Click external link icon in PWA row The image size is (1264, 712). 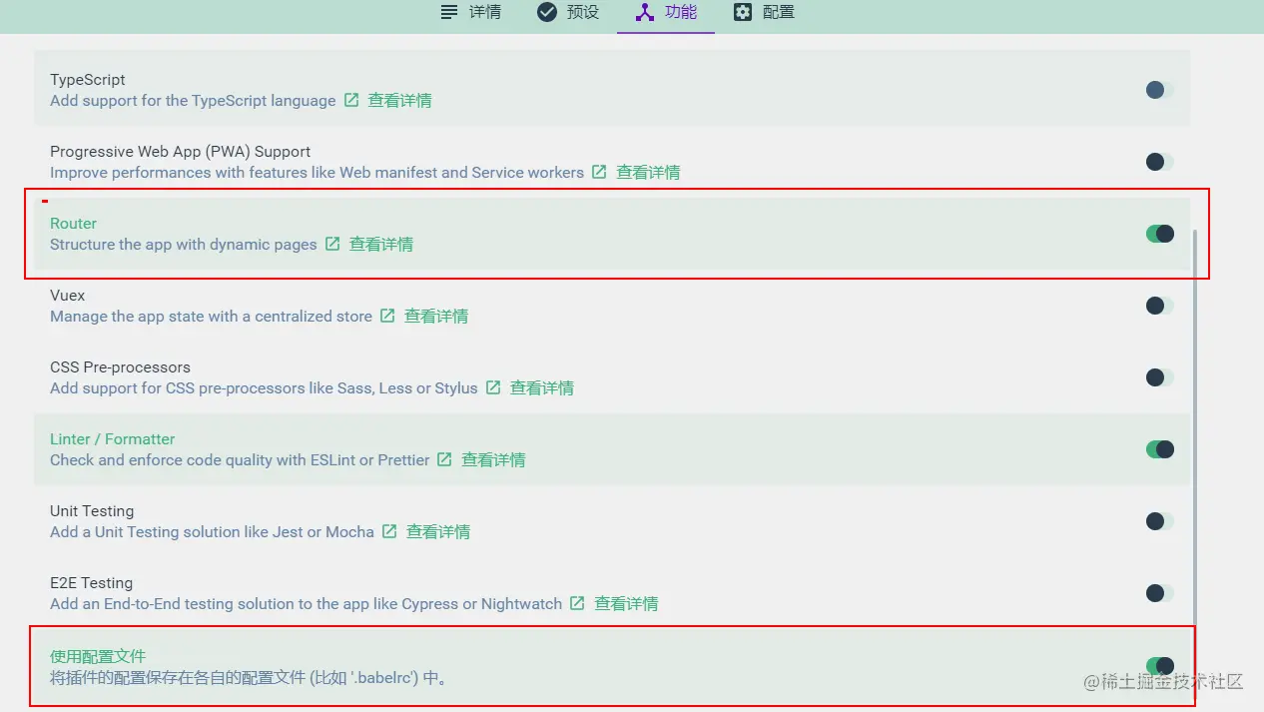click(599, 172)
